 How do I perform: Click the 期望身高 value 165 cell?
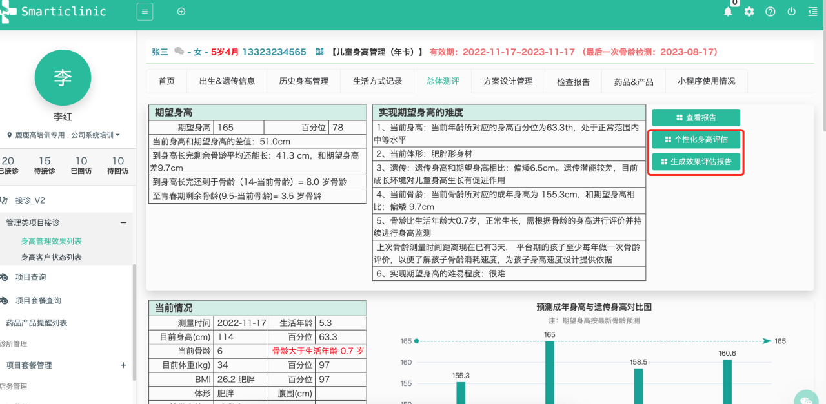pyautogui.click(x=238, y=128)
